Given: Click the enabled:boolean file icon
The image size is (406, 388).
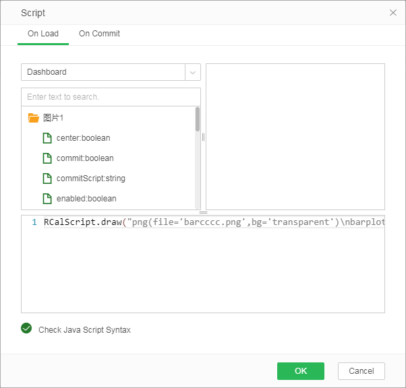Looking at the screenshot, I should click(x=47, y=199).
